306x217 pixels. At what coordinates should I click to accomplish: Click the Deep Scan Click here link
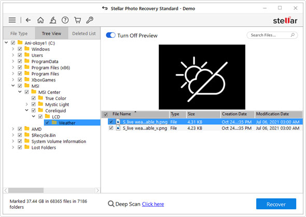153,204
